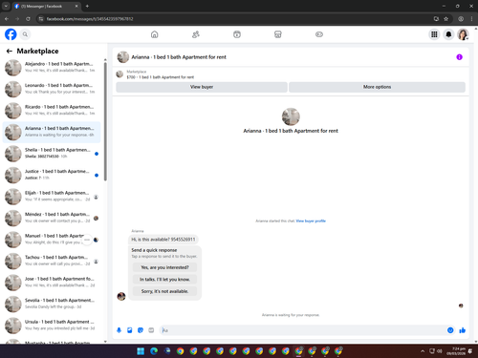Open the Watch video icon

tap(237, 34)
